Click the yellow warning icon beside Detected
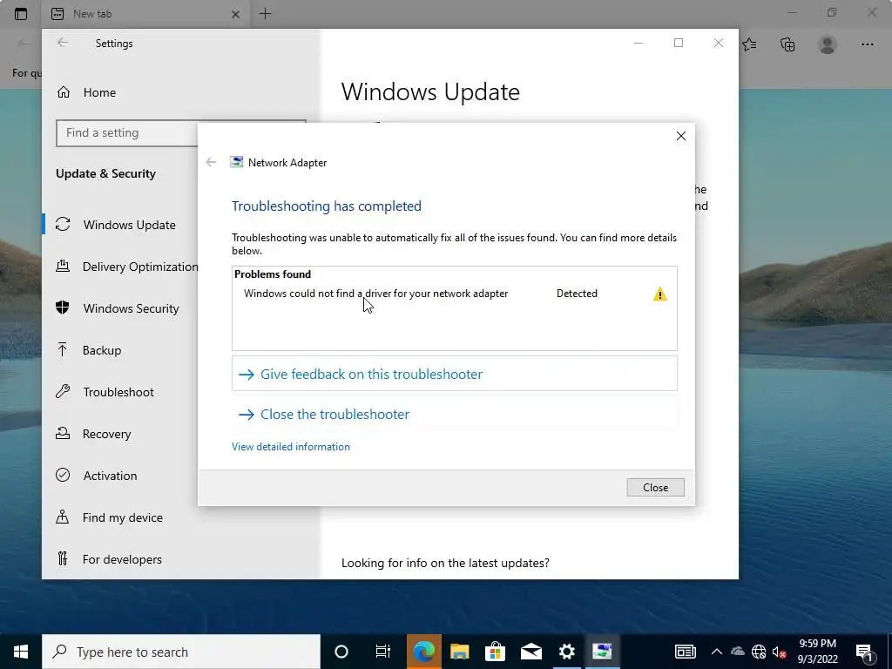Image resolution: width=892 pixels, height=669 pixels. click(x=660, y=294)
